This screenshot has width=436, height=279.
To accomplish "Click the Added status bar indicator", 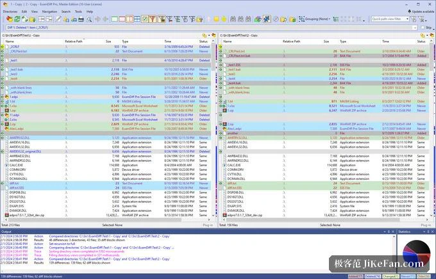I will point(355,276).
